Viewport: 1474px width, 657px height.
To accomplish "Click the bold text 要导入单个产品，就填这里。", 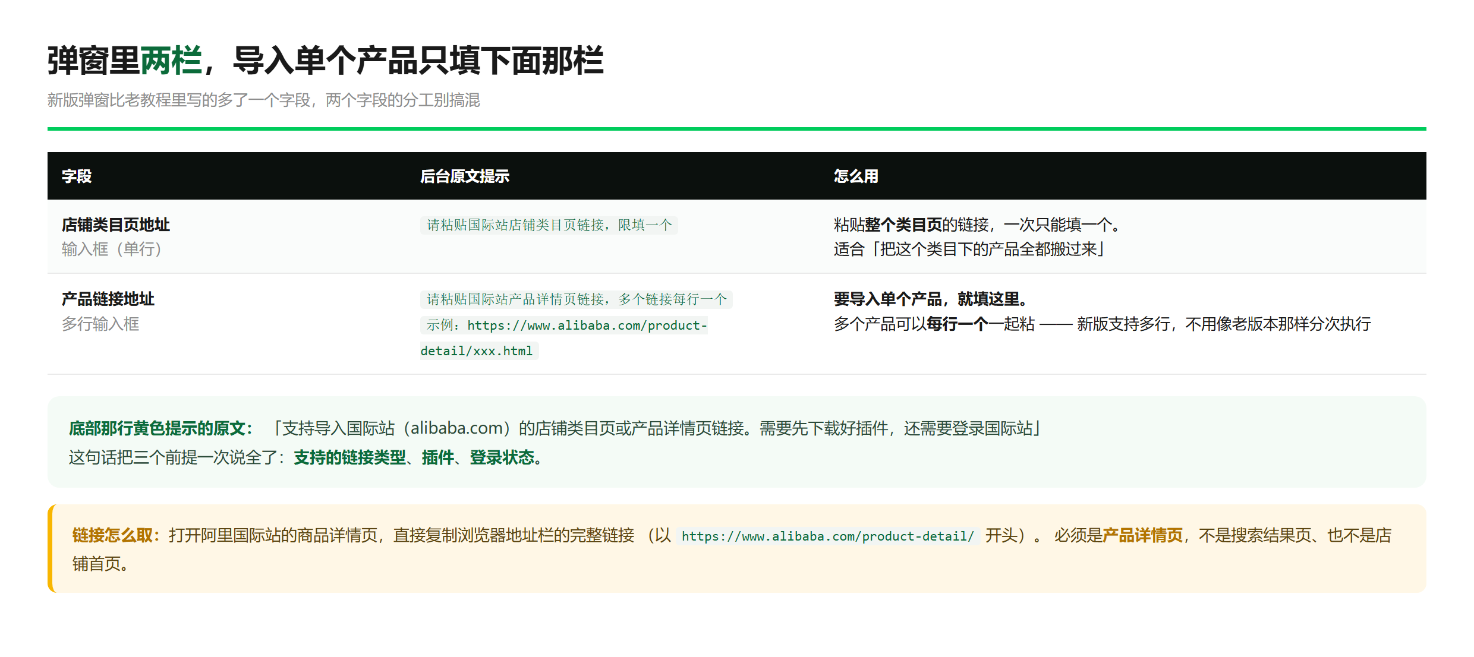I will pos(931,299).
